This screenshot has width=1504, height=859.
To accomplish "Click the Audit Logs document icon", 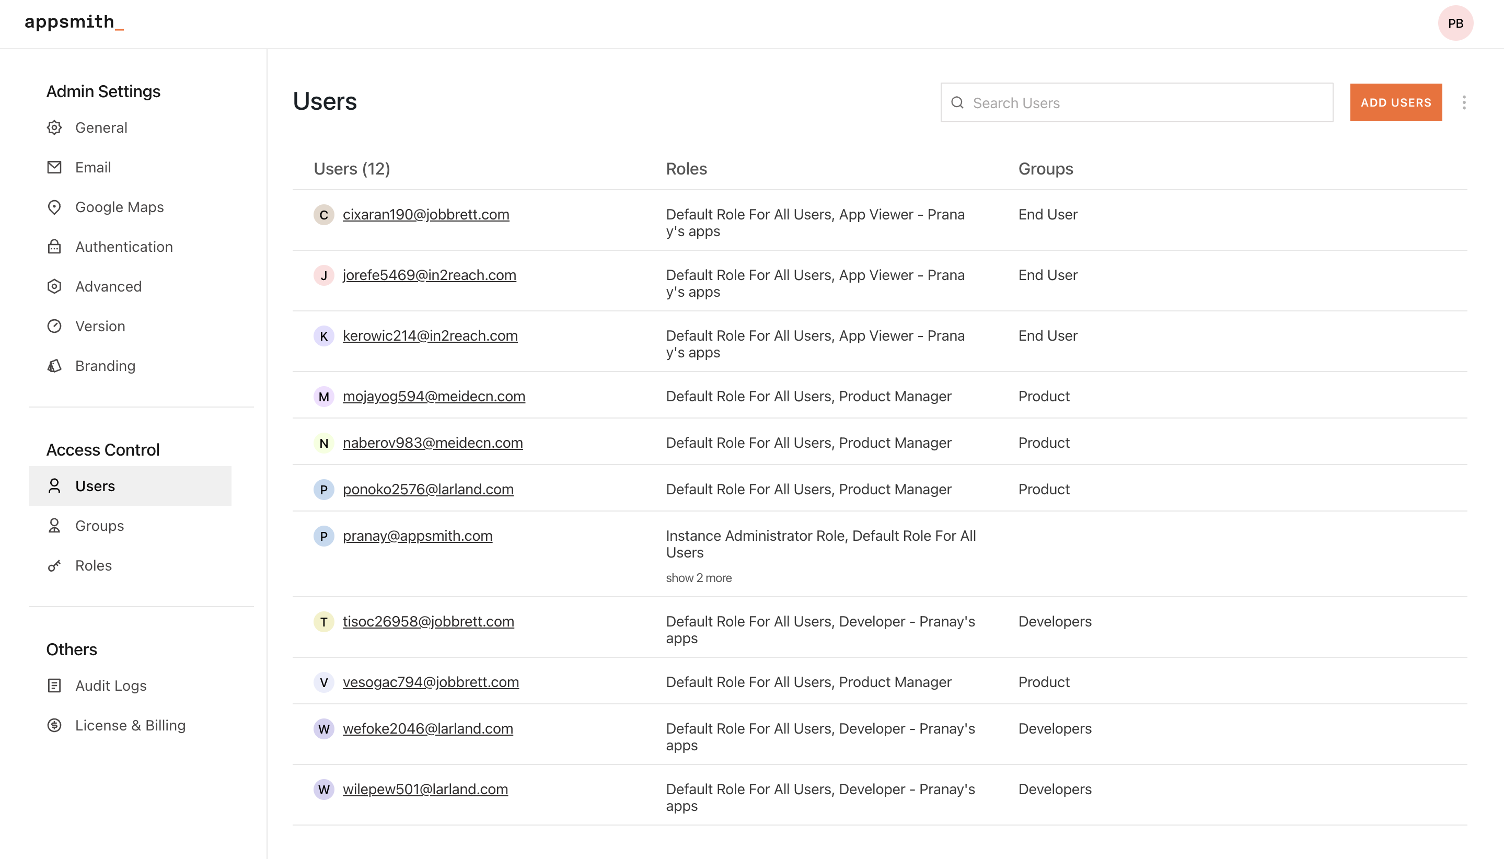I will 54,686.
